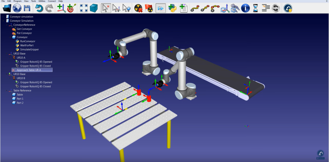Toggle the check collisions radiation icon
This screenshot has width=329, height=162.
click(x=138, y=8)
